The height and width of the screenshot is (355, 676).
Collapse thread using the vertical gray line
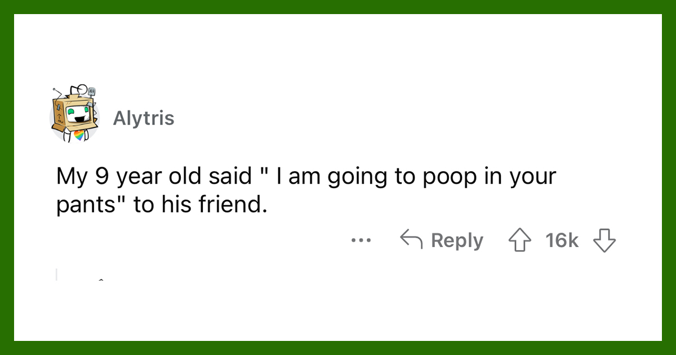coord(56,274)
